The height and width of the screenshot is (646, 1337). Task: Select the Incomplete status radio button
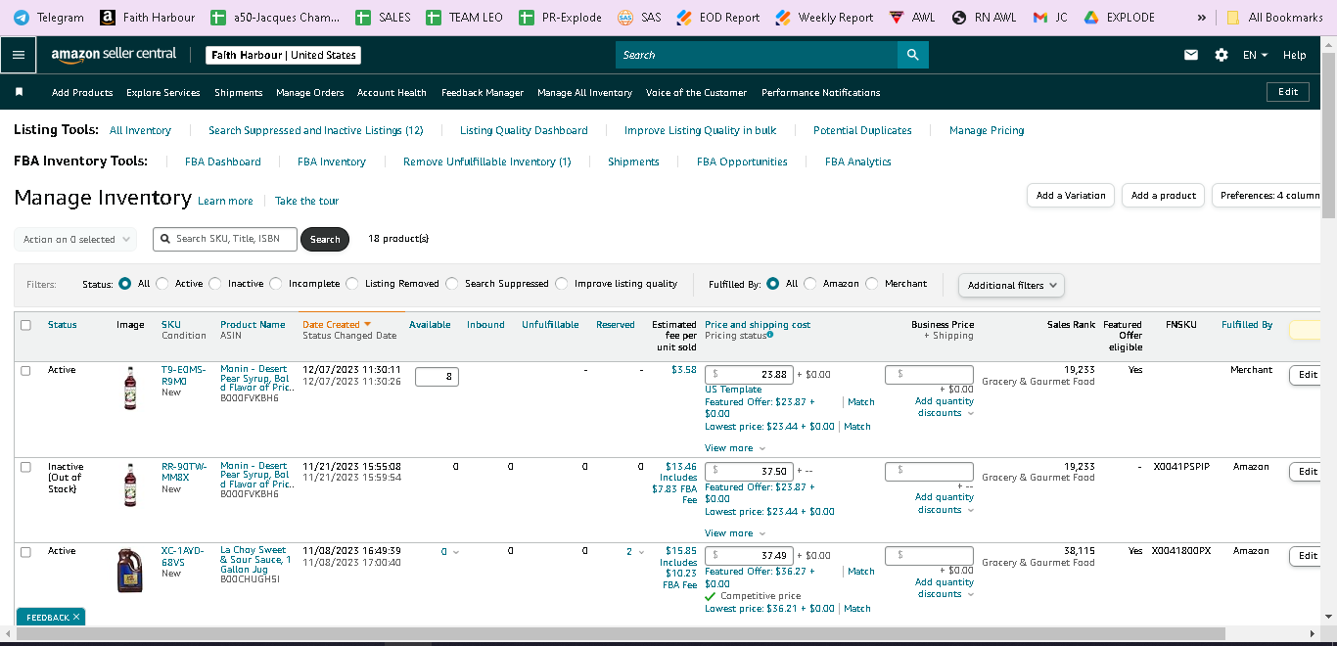276,284
